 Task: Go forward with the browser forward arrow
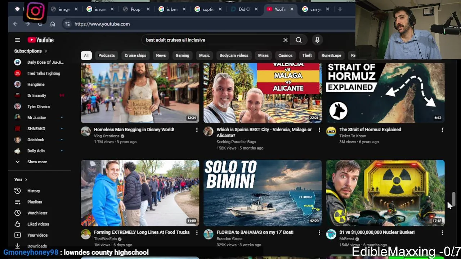pyautogui.click(x=27, y=24)
